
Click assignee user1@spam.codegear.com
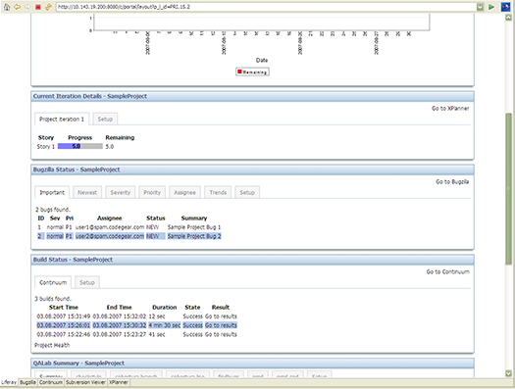[110, 227]
